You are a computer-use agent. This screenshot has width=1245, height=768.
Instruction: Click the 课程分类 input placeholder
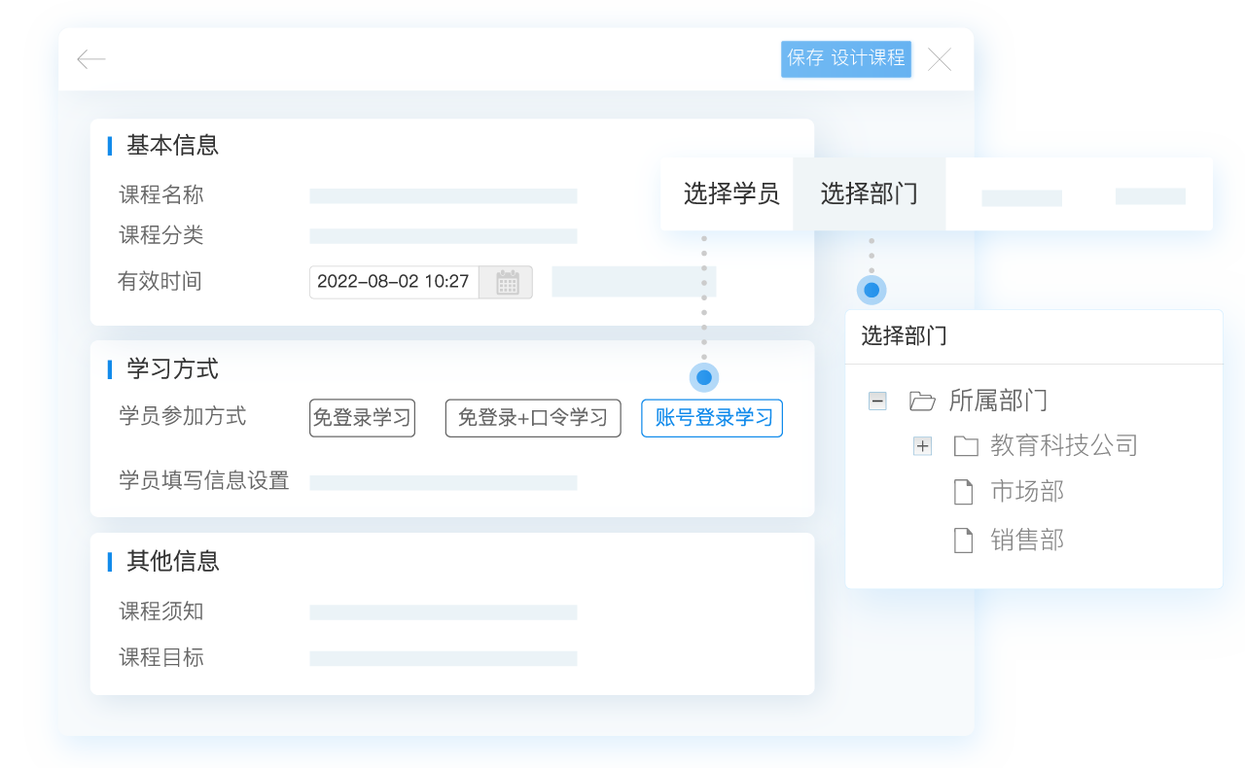point(444,236)
